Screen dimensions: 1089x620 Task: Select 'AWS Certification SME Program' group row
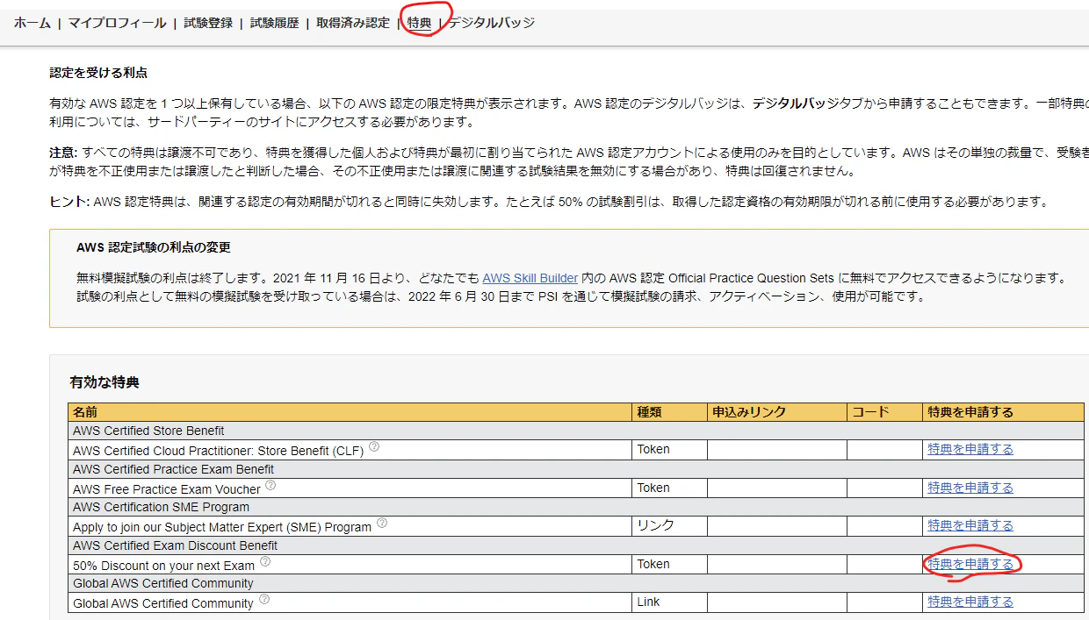pyautogui.click(x=576, y=507)
